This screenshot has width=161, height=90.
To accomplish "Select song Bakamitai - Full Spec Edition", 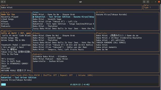I will pos(63,24).
